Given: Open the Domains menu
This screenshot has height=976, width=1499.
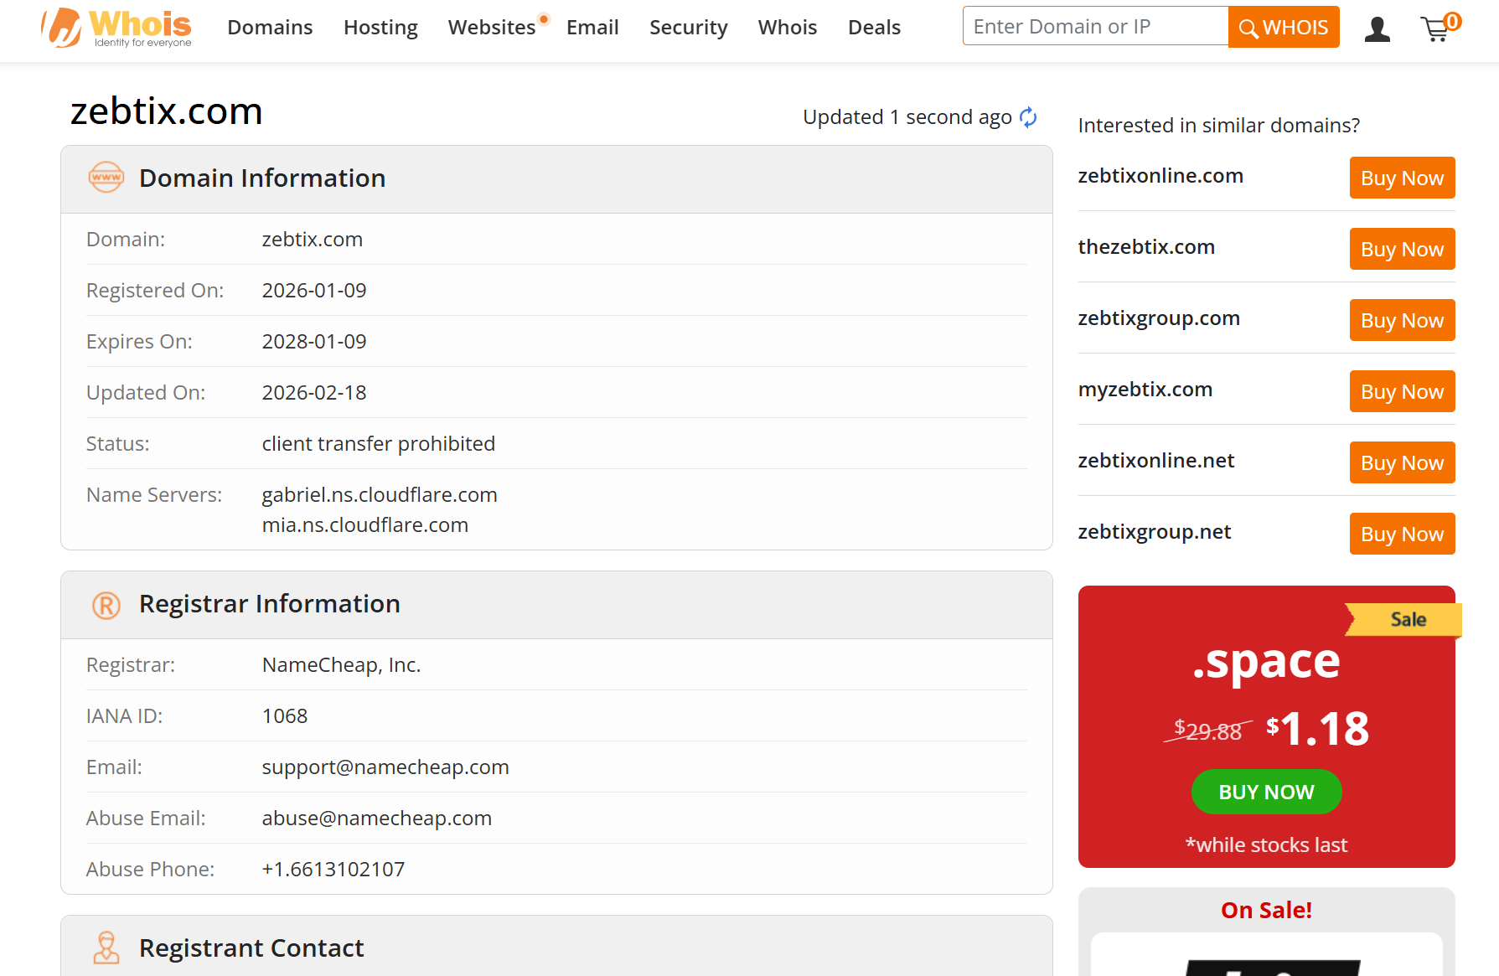Looking at the screenshot, I should (270, 28).
